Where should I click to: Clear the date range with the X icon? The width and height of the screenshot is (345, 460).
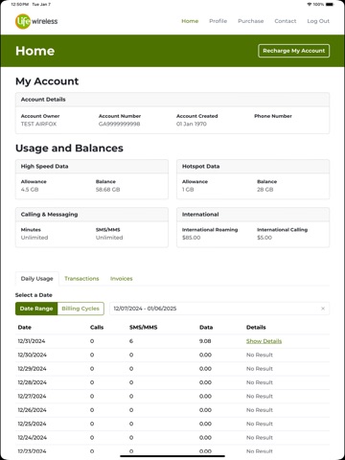point(323,309)
